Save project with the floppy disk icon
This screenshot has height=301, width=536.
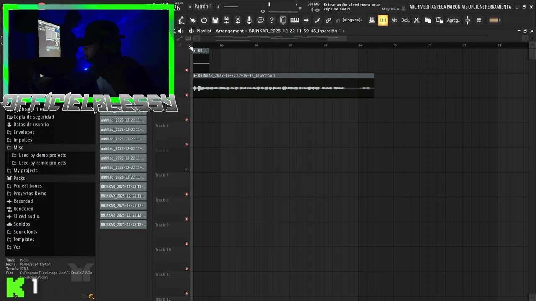click(x=215, y=20)
